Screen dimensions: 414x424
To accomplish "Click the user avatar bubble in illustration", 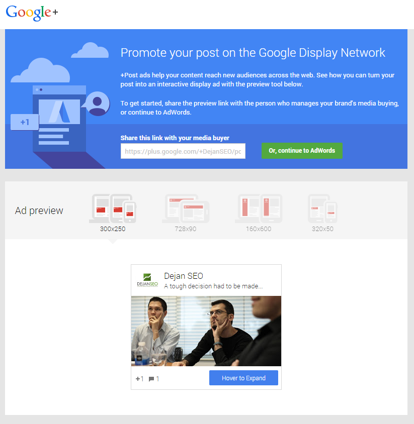I will (97, 103).
